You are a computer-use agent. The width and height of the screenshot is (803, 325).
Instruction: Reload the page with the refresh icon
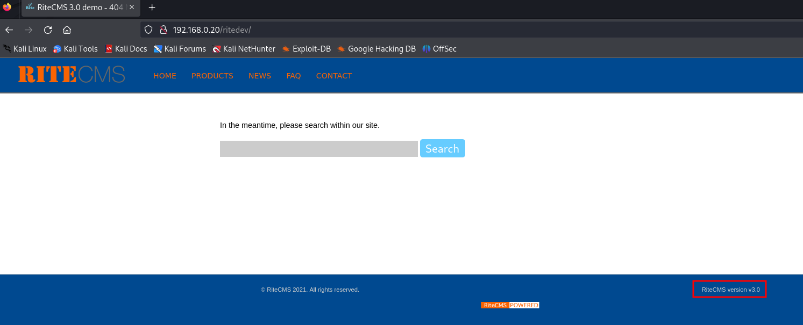pyautogui.click(x=48, y=30)
